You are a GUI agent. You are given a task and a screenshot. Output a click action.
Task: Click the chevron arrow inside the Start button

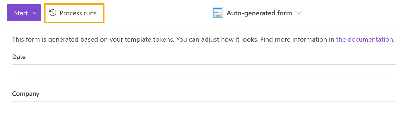[35, 13]
